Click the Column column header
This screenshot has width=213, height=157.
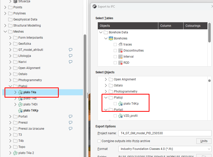click(171, 26)
